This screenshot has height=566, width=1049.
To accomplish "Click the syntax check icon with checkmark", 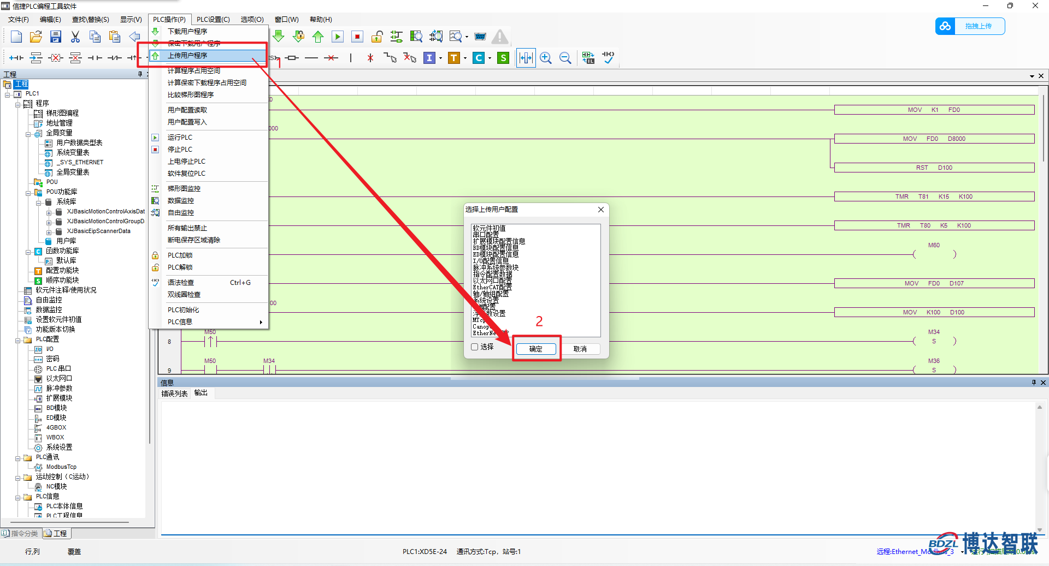I will point(608,57).
